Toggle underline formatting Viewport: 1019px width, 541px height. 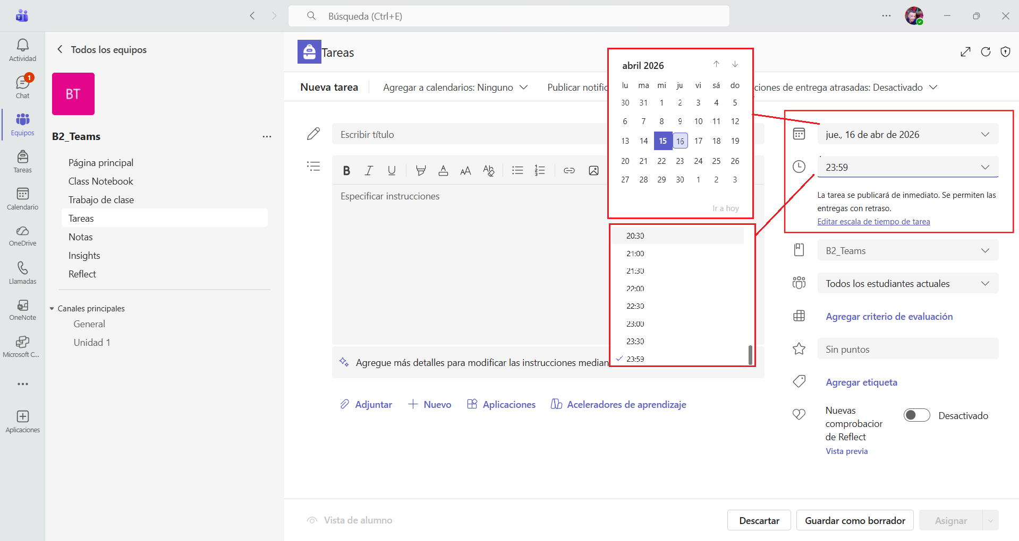pyautogui.click(x=392, y=170)
